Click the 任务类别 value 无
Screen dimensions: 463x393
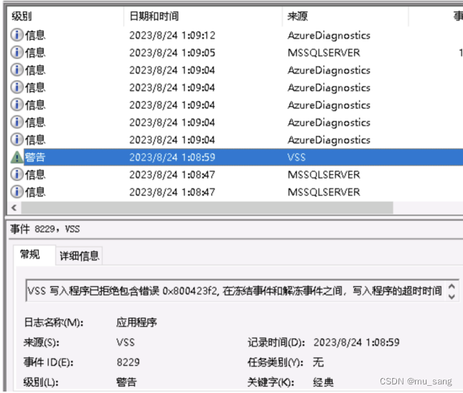click(318, 362)
